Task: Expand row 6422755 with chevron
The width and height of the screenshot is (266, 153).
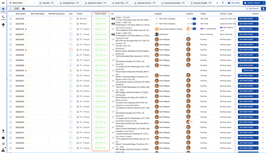Action: coord(263,29)
